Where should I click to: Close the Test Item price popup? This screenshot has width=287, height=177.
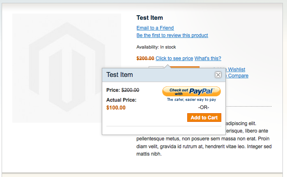tap(218, 75)
